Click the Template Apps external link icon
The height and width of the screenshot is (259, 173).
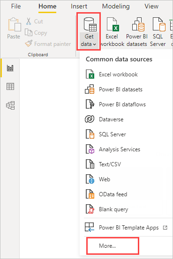tap(165, 228)
